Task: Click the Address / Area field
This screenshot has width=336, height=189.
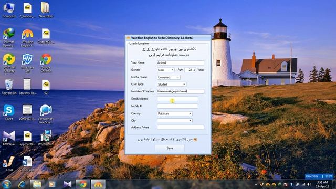Action: (x=181, y=128)
